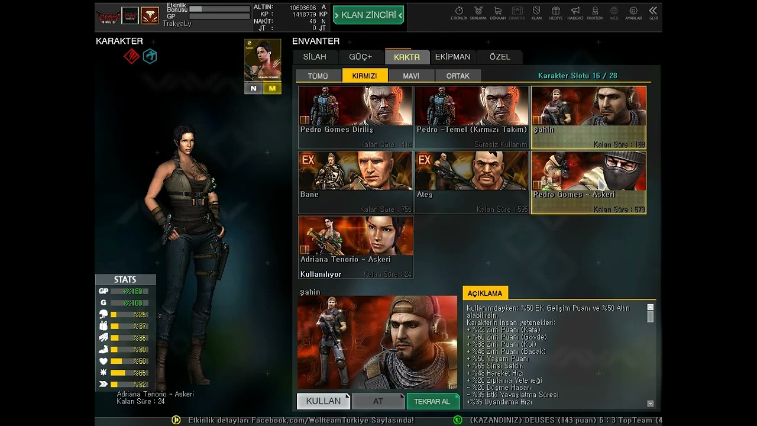The height and width of the screenshot is (426, 757).
Task: Click the AÇIKLAMA description tab
Action: (x=485, y=293)
